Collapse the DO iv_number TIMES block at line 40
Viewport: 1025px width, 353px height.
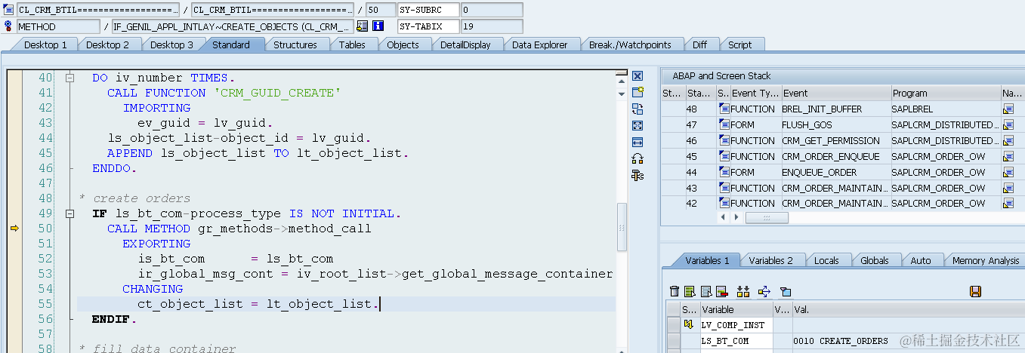coord(69,78)
